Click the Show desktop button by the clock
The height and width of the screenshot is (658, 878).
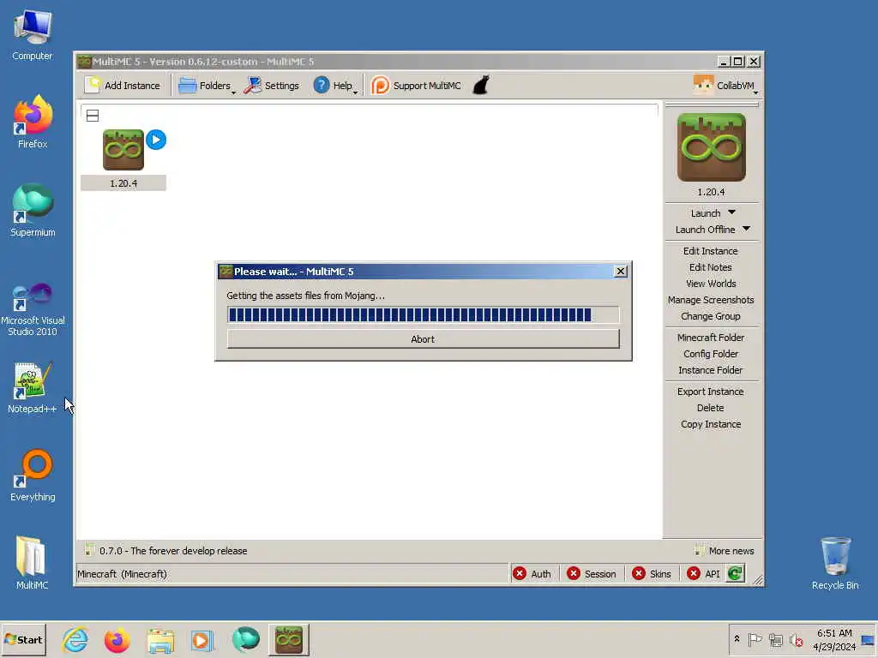(x=869, y=639)
